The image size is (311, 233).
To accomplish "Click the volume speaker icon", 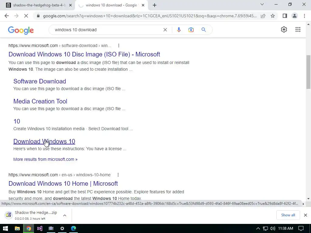I will 272,228.
